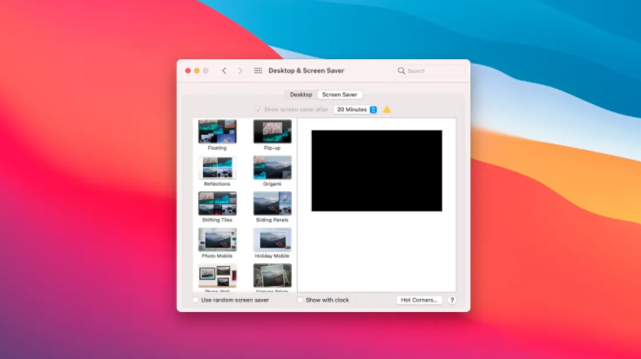Toggle Show screen saver after checkbox

point(258,110)
